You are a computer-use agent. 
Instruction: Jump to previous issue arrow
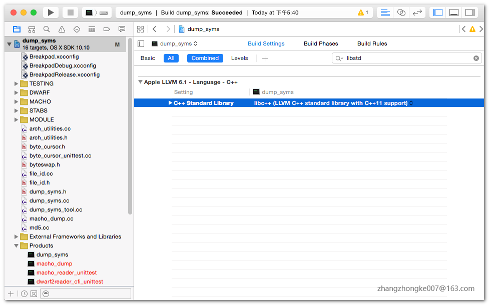pyautogui.click(x=464, y=29)
